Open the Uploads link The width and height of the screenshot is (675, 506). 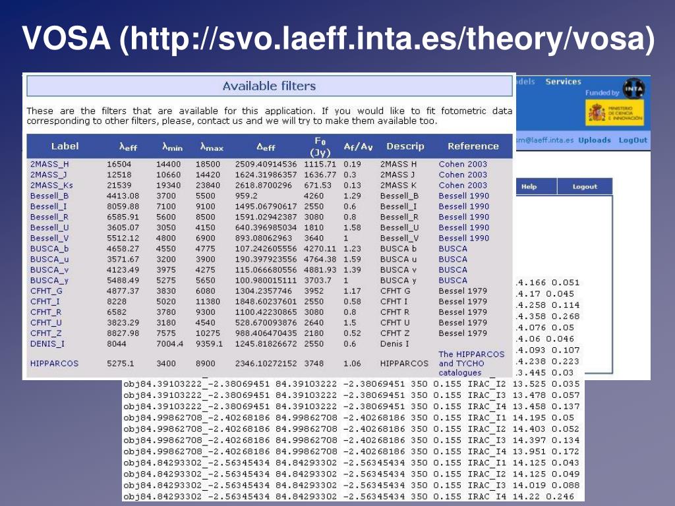pos(594,140)
